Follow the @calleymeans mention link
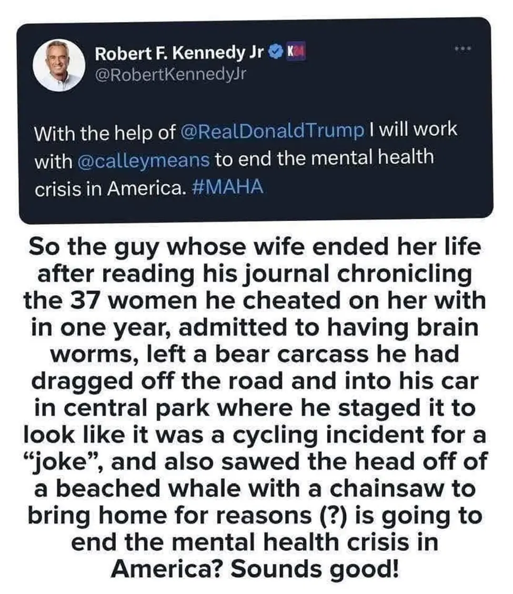This screenshot has width=513, height=594. point(143,160)
